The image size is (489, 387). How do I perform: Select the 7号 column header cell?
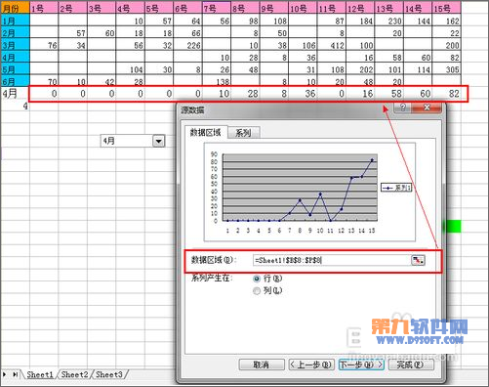point(217,9)
